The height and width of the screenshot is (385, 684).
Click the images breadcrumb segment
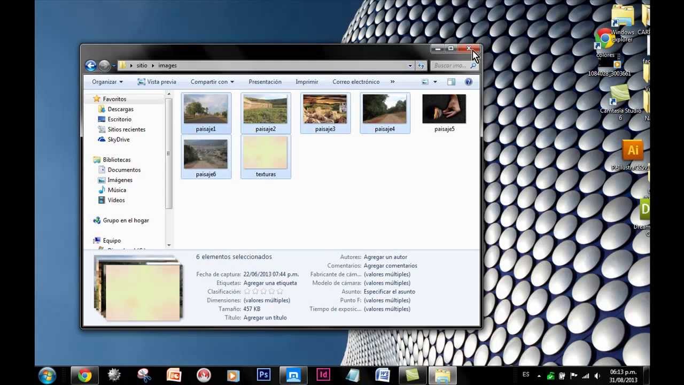(167, 65)
